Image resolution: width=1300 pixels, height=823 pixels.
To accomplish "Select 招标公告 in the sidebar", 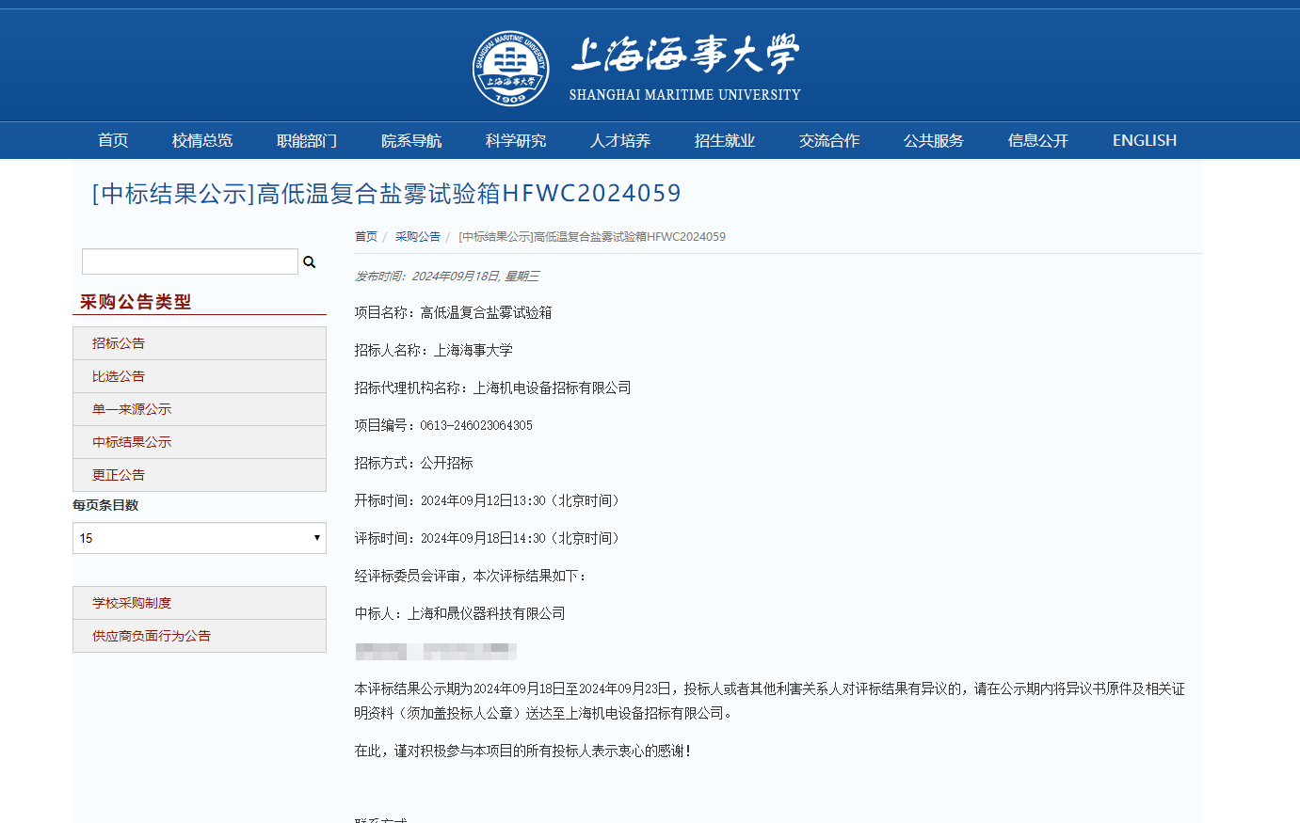I will [x=200, y=343].
